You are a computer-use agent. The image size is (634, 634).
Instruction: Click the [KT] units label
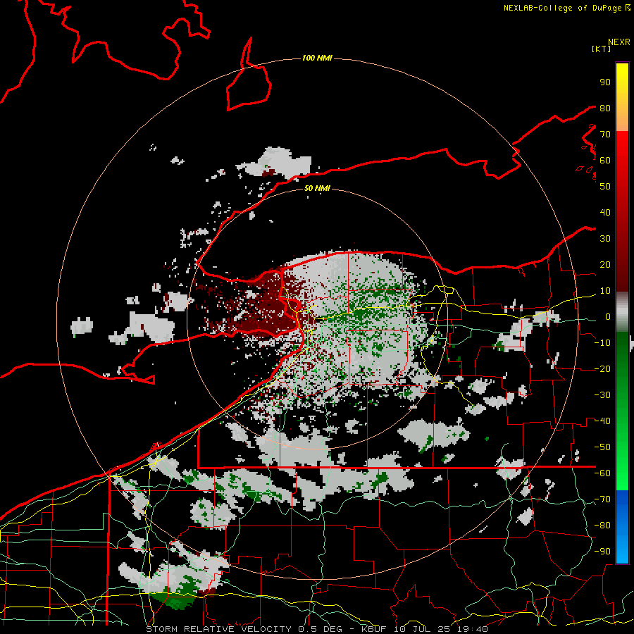[601, 49]
